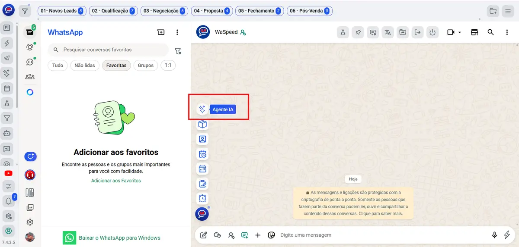This screenshot has width=519, height=247.
Task: Open the Chats icon with 5 badge
Action: click(x=30, y=32)
